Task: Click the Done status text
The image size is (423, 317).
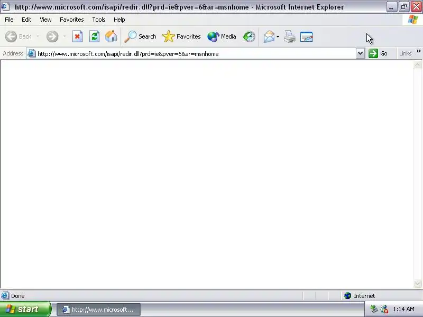Action: click(18, 296)
